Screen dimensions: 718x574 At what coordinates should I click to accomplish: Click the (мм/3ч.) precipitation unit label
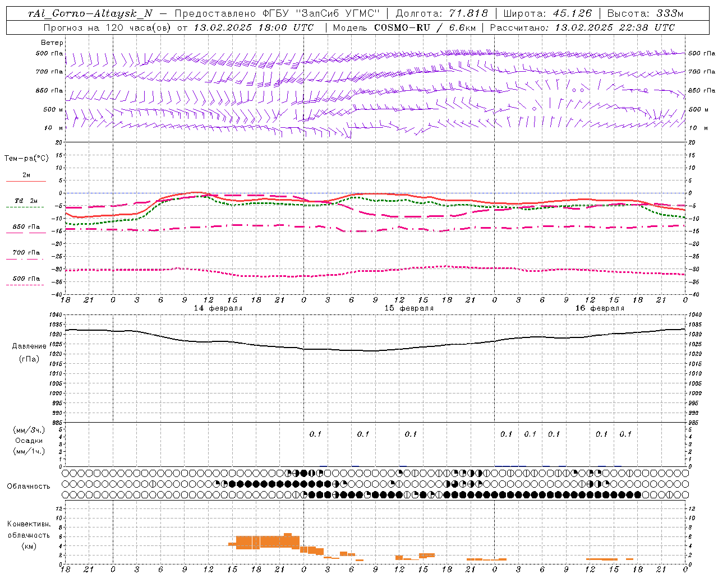(29, 430)
